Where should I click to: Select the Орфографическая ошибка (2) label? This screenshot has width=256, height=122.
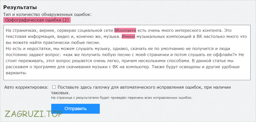[37, 20]
